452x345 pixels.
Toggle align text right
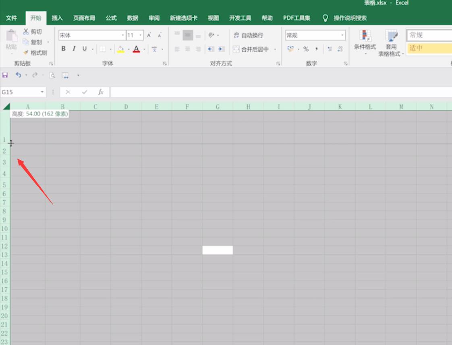coord(198,49)
